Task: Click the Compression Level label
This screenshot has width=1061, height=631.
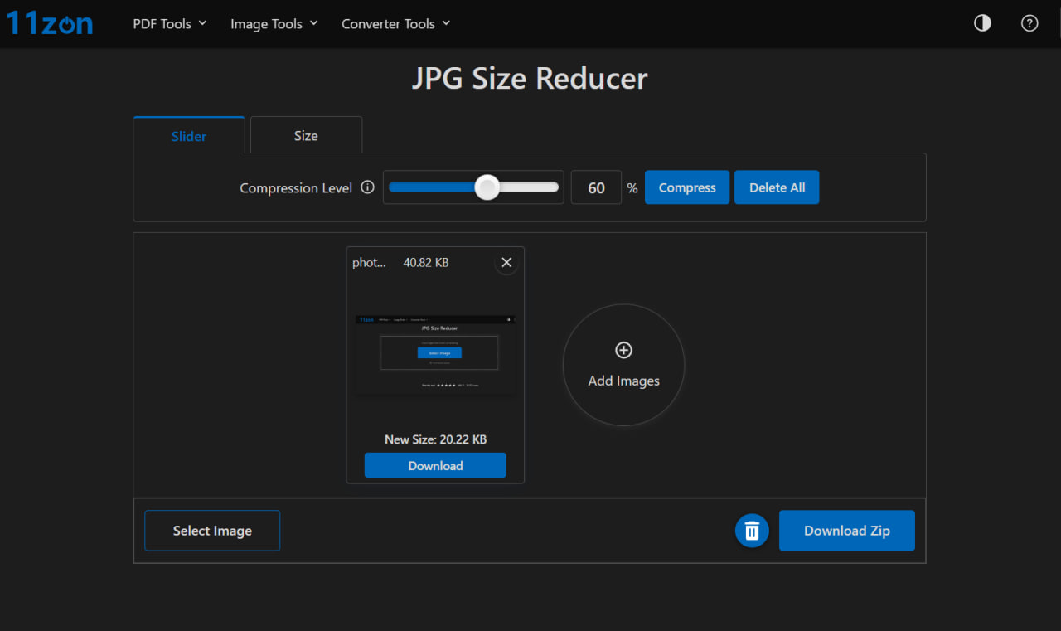Action: click(x=296, y=188)
